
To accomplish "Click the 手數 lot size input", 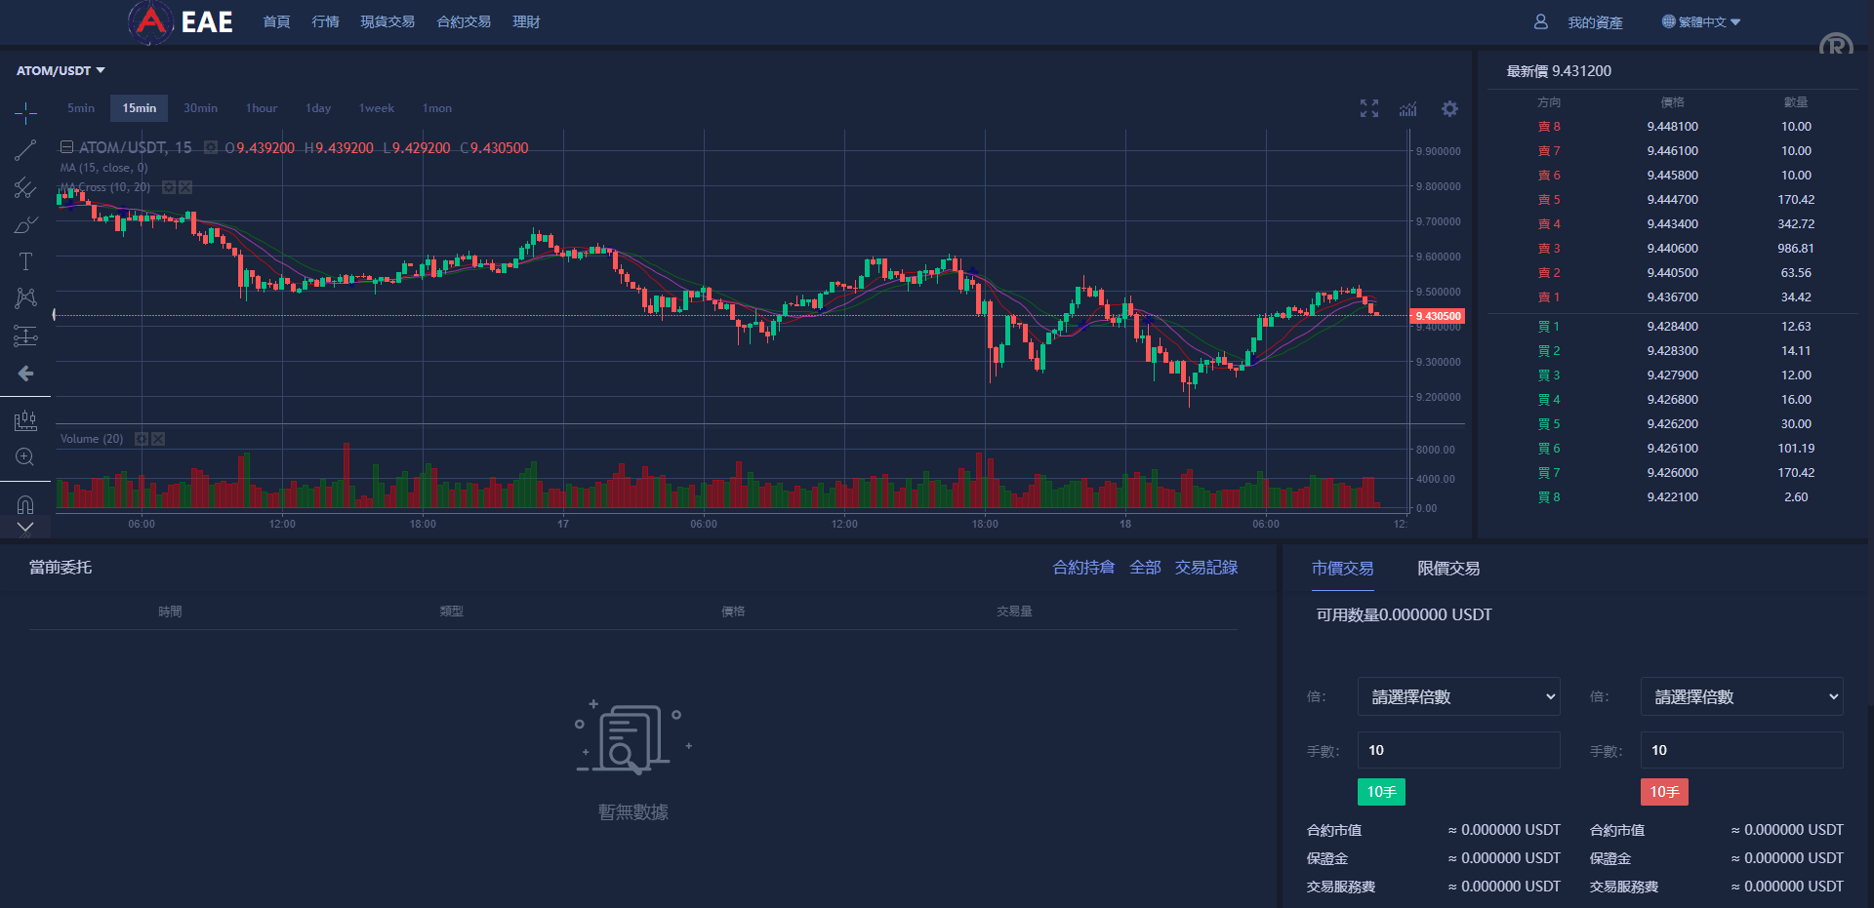I will (x=1458, y=750).
